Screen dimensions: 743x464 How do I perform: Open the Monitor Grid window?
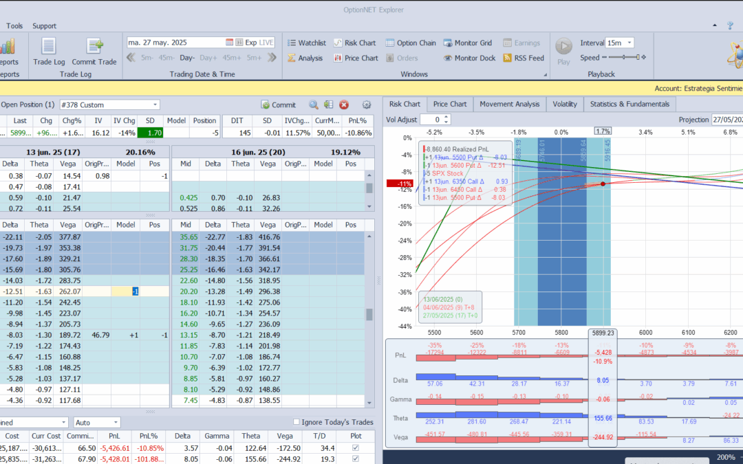[x=468, y=43]
